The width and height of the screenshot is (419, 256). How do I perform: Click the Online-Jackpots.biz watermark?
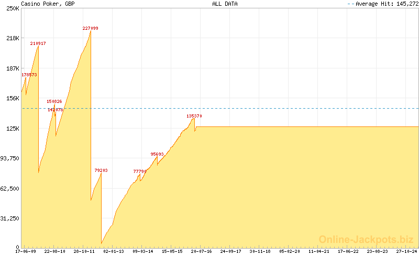point(366,239)
